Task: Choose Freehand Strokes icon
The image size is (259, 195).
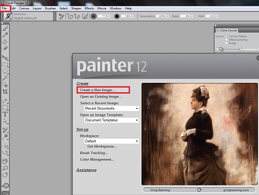Action: [70, 16]
